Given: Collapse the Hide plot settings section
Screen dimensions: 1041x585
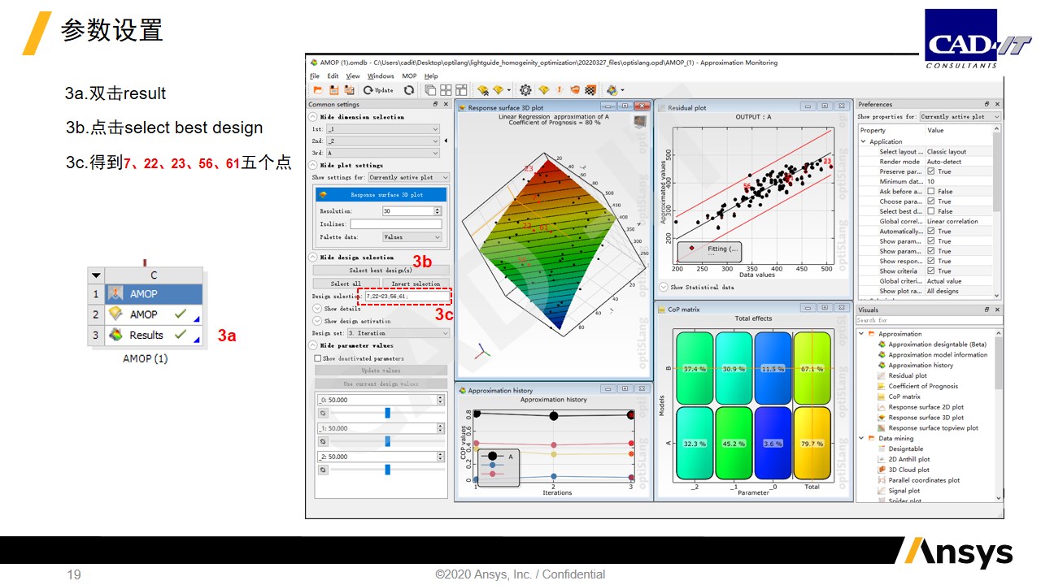Looking at the screenshot, I should click(314, 165).
